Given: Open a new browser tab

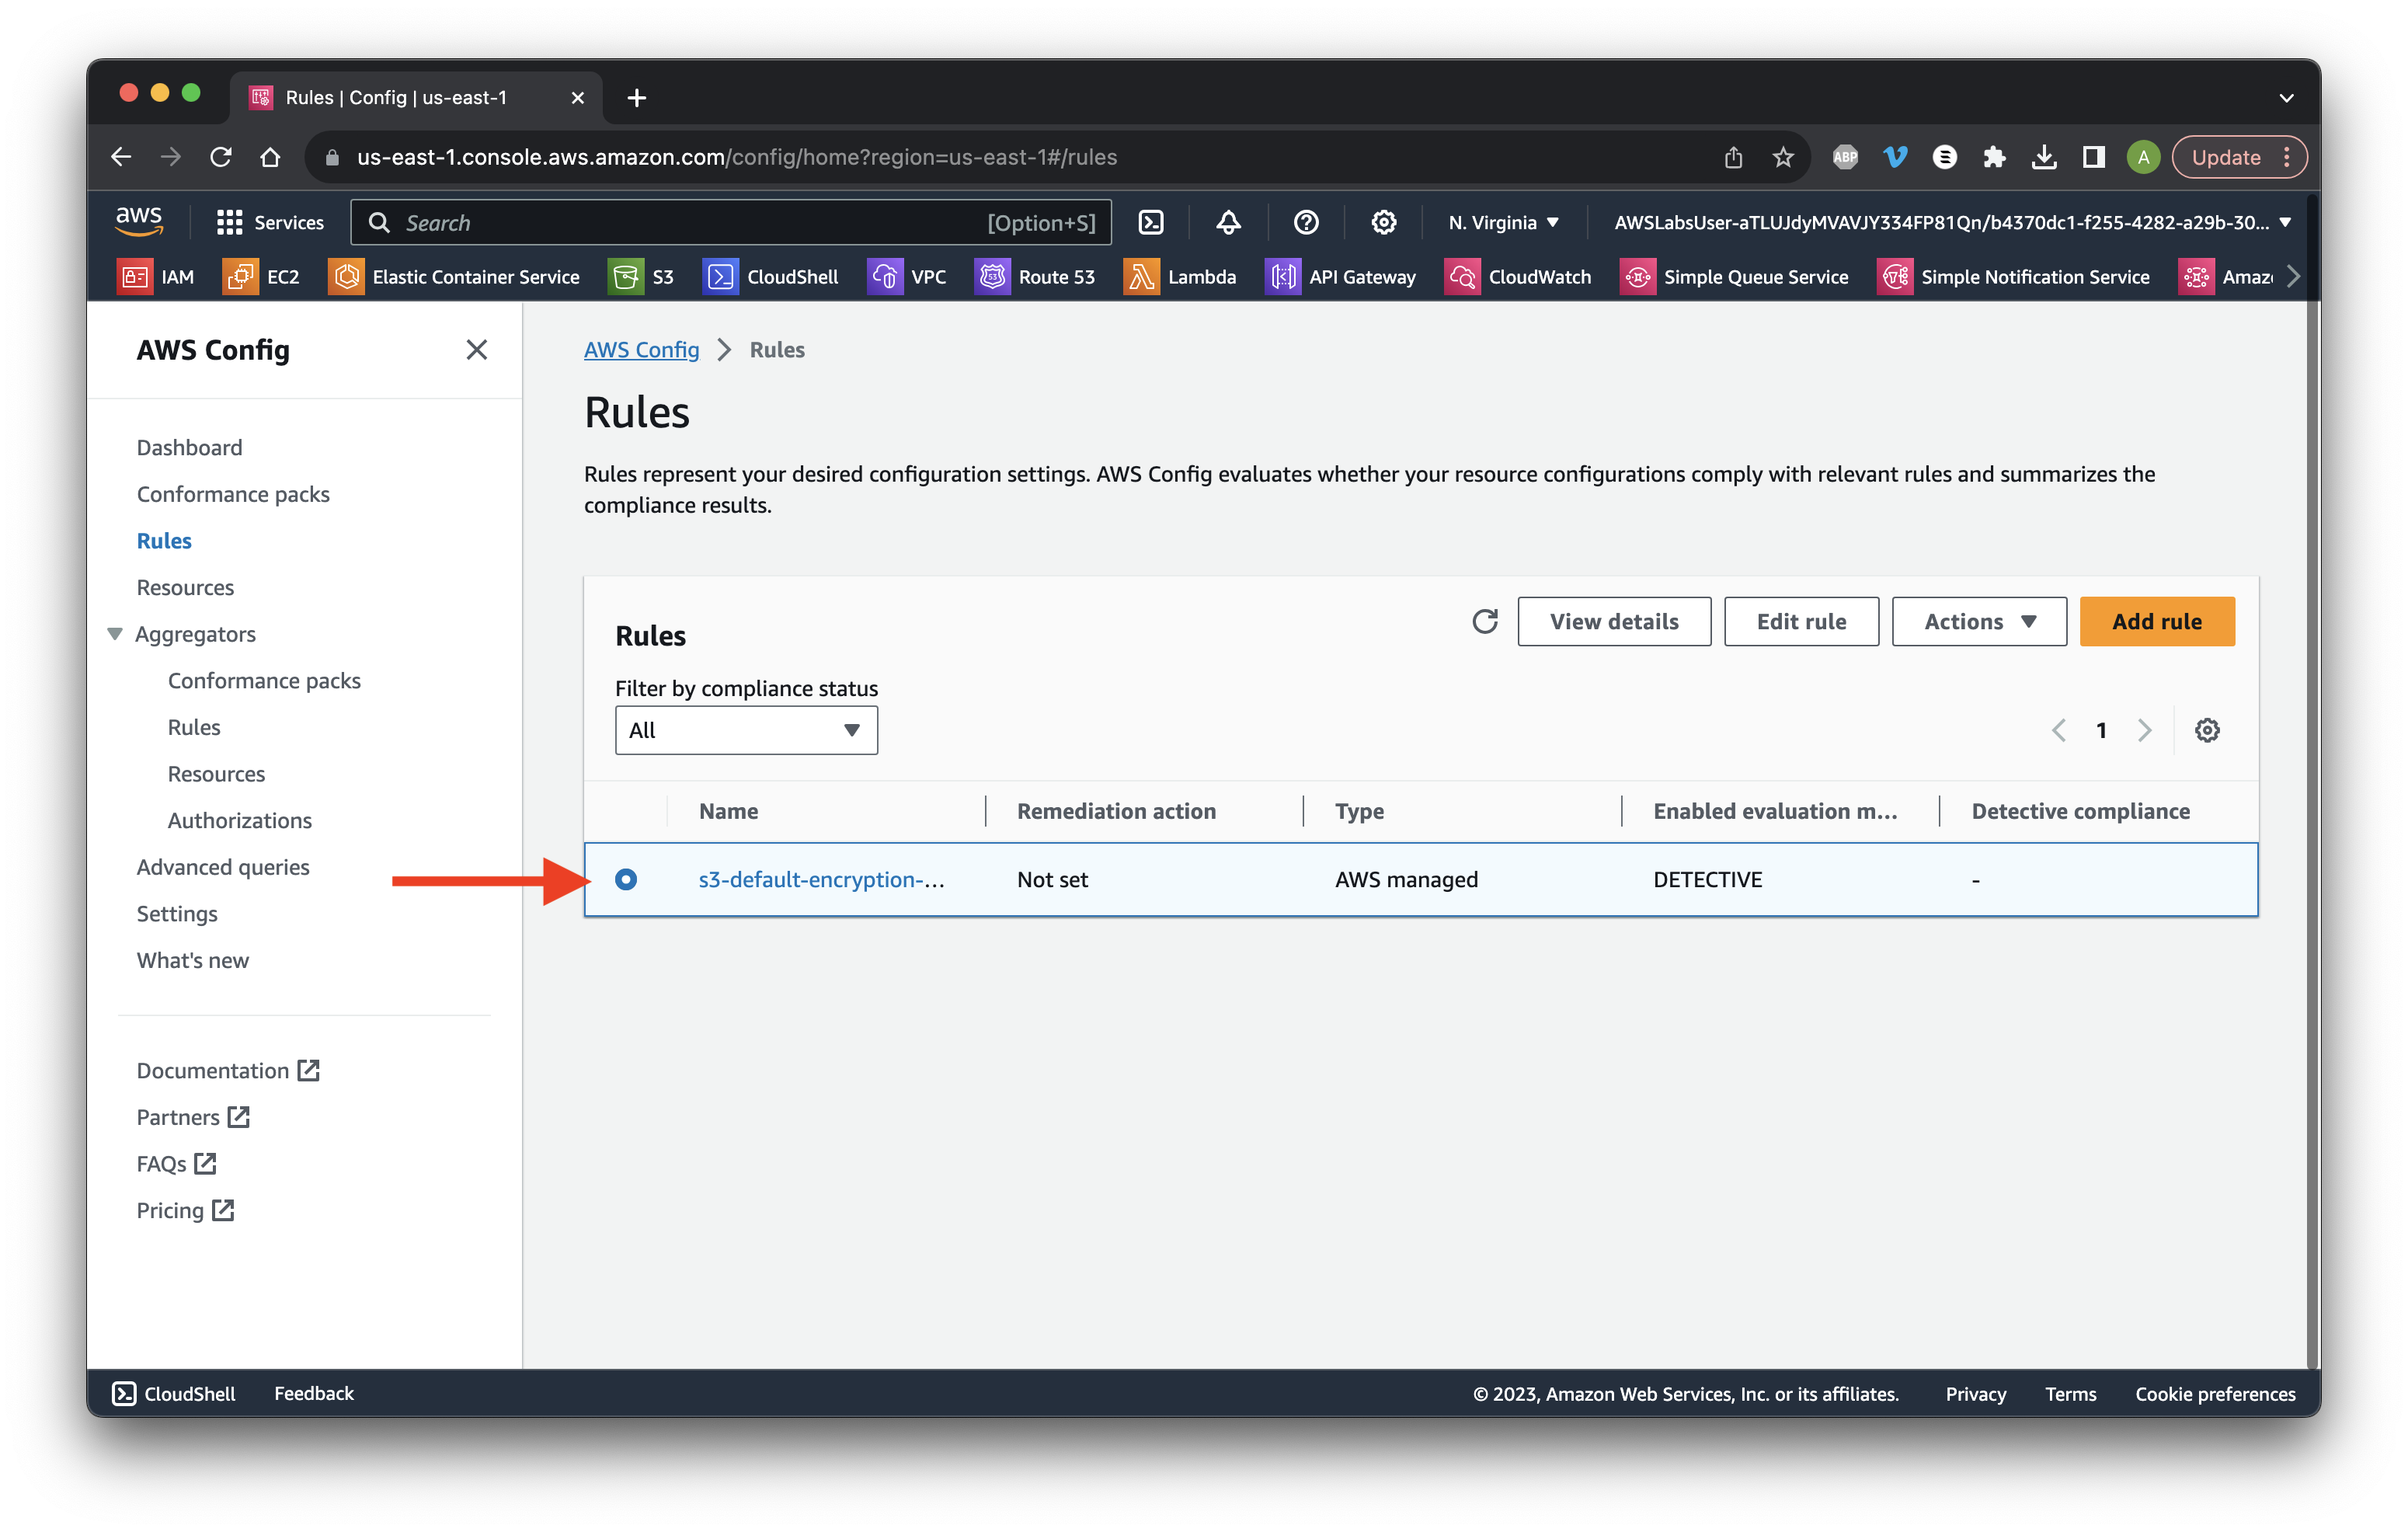Looking at the screenshot, I should pos(636,98).
